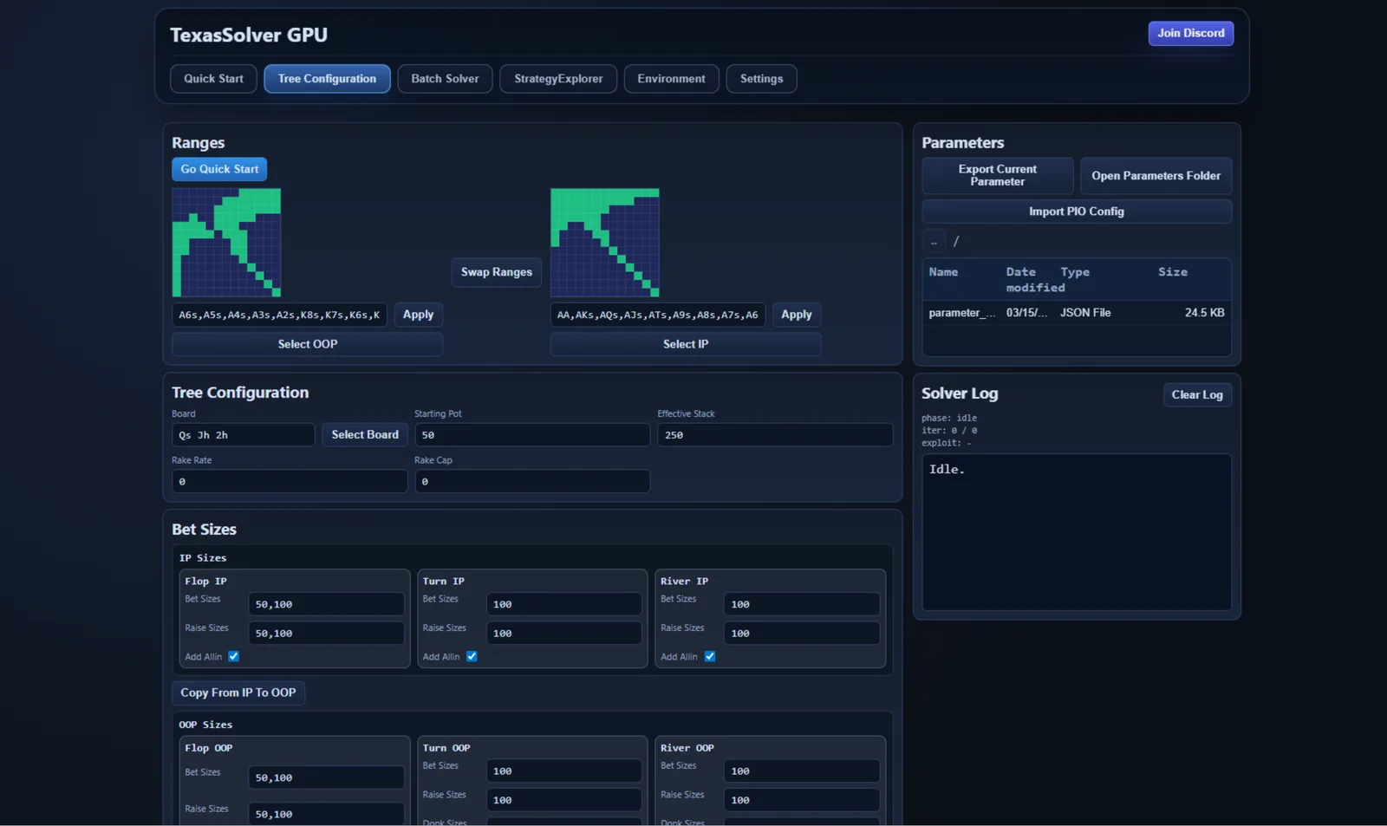The height and width of the screenshot is (826, 1387).
Task: Click Import PIO Config
Action: [x=1076, y=211]
